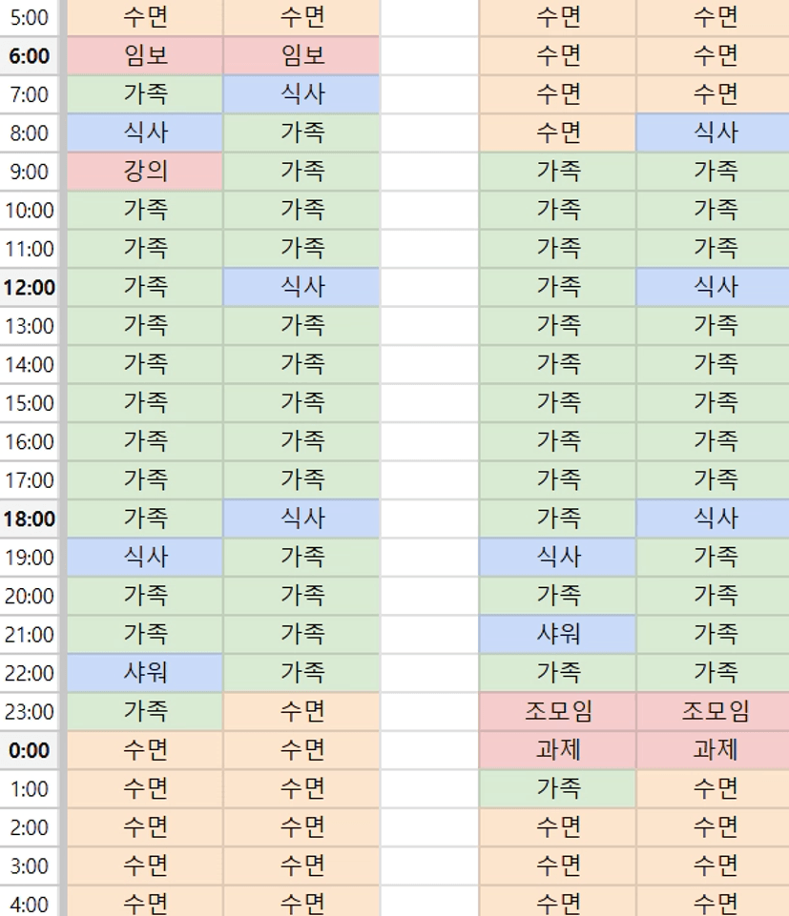Click the 수면 cell in the 1:00 row, last column
The width and height of the screenshot is (789, 916).
(x=713, y=788)
